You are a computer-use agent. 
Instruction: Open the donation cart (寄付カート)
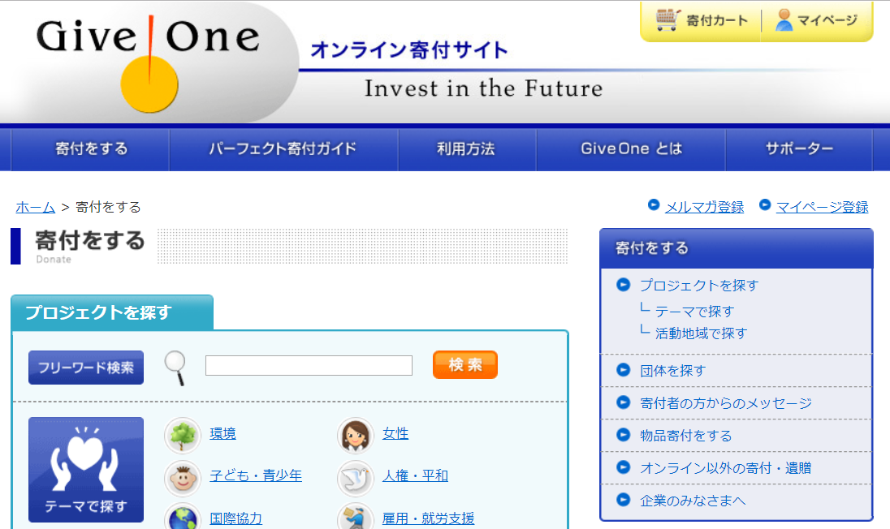[x=702, y=20]
